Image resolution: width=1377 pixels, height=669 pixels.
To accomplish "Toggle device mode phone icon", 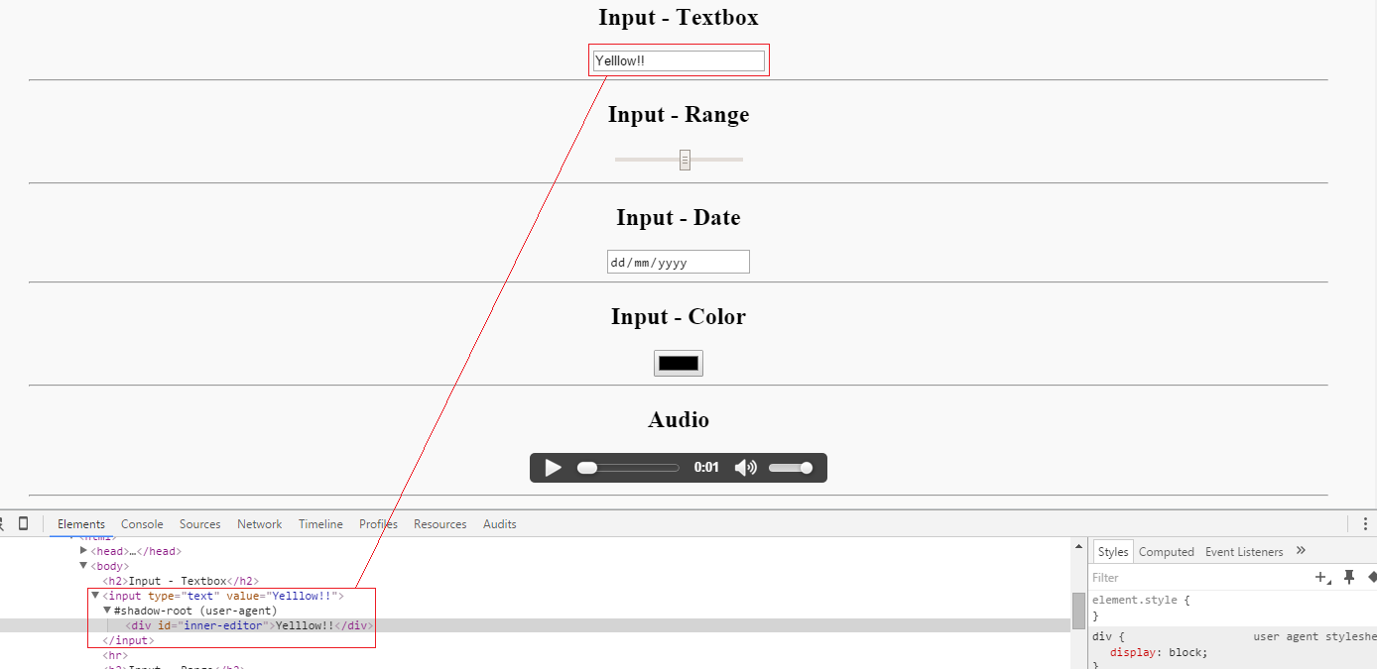I will (24, 523).
